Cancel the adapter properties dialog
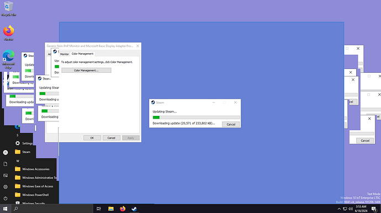Viewport: 381px width, 213px height. 112,138
